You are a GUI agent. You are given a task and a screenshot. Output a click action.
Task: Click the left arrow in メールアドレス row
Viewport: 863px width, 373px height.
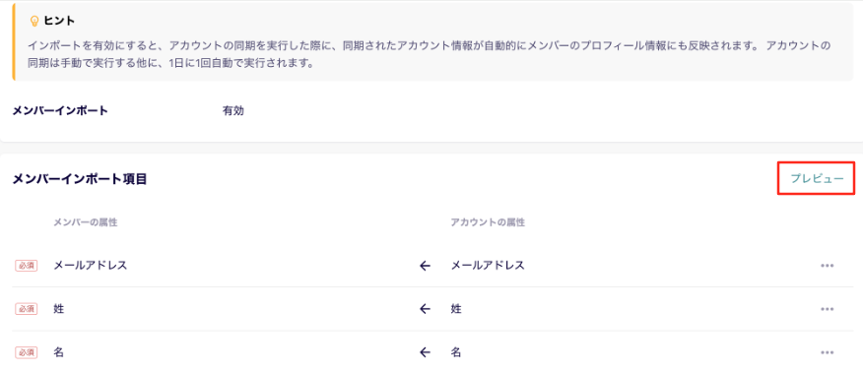point(425,266)
